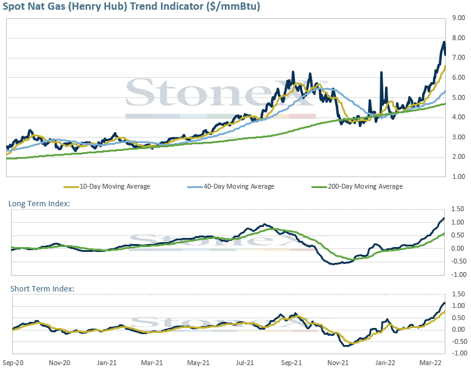Viewport: 471px width, 370px height.
Task: Select the blue 40-Day legend line swatch
Action: pyautogui.click(x=195, y=187)
